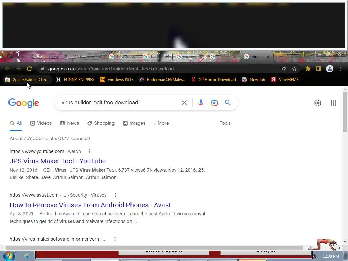Open the Google apps grid

(333, 103)
